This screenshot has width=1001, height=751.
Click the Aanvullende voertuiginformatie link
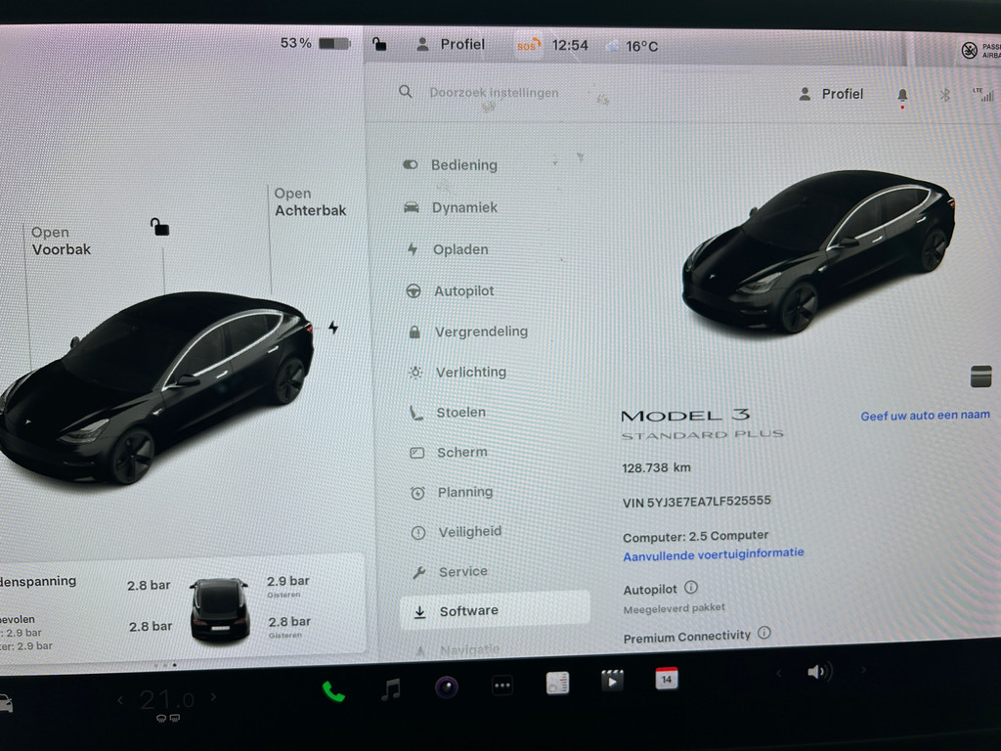tap(713, 553)
